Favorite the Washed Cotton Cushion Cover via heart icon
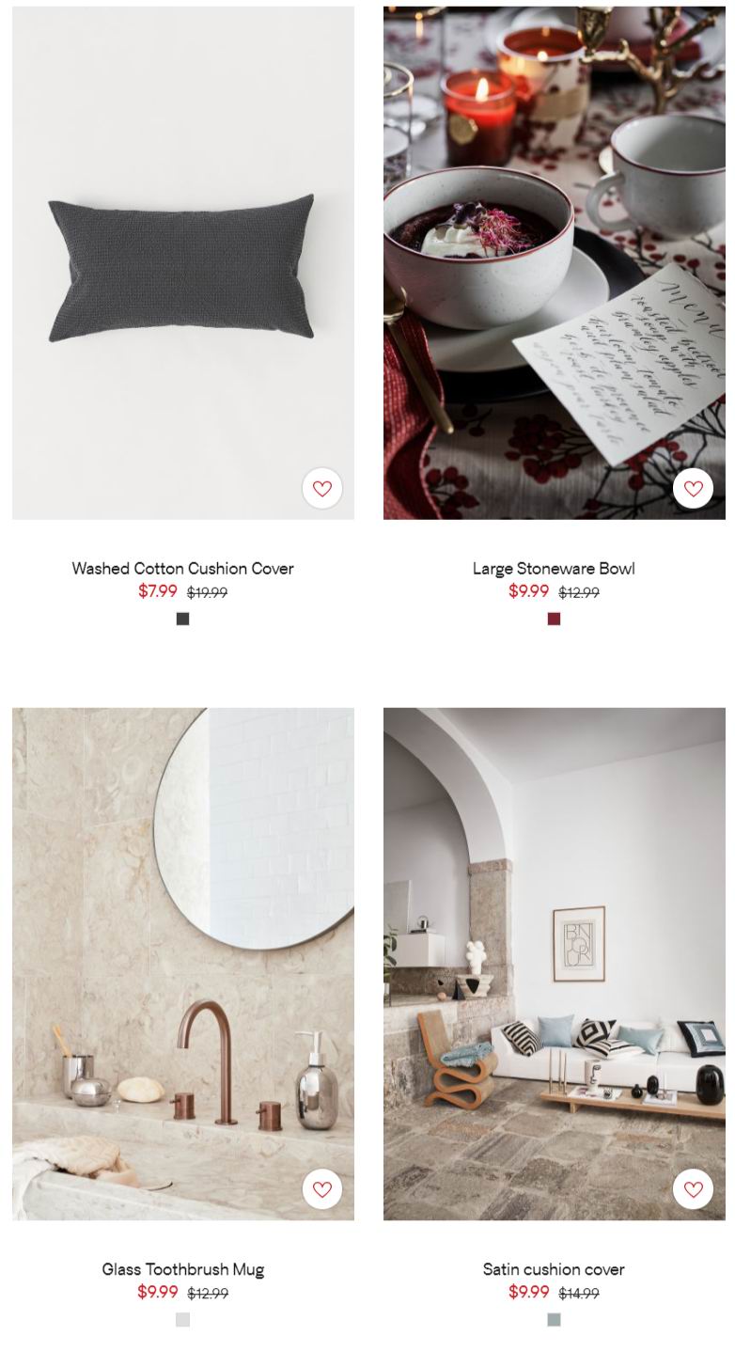Screen dimensions: 735x1351 pos(322,489)
